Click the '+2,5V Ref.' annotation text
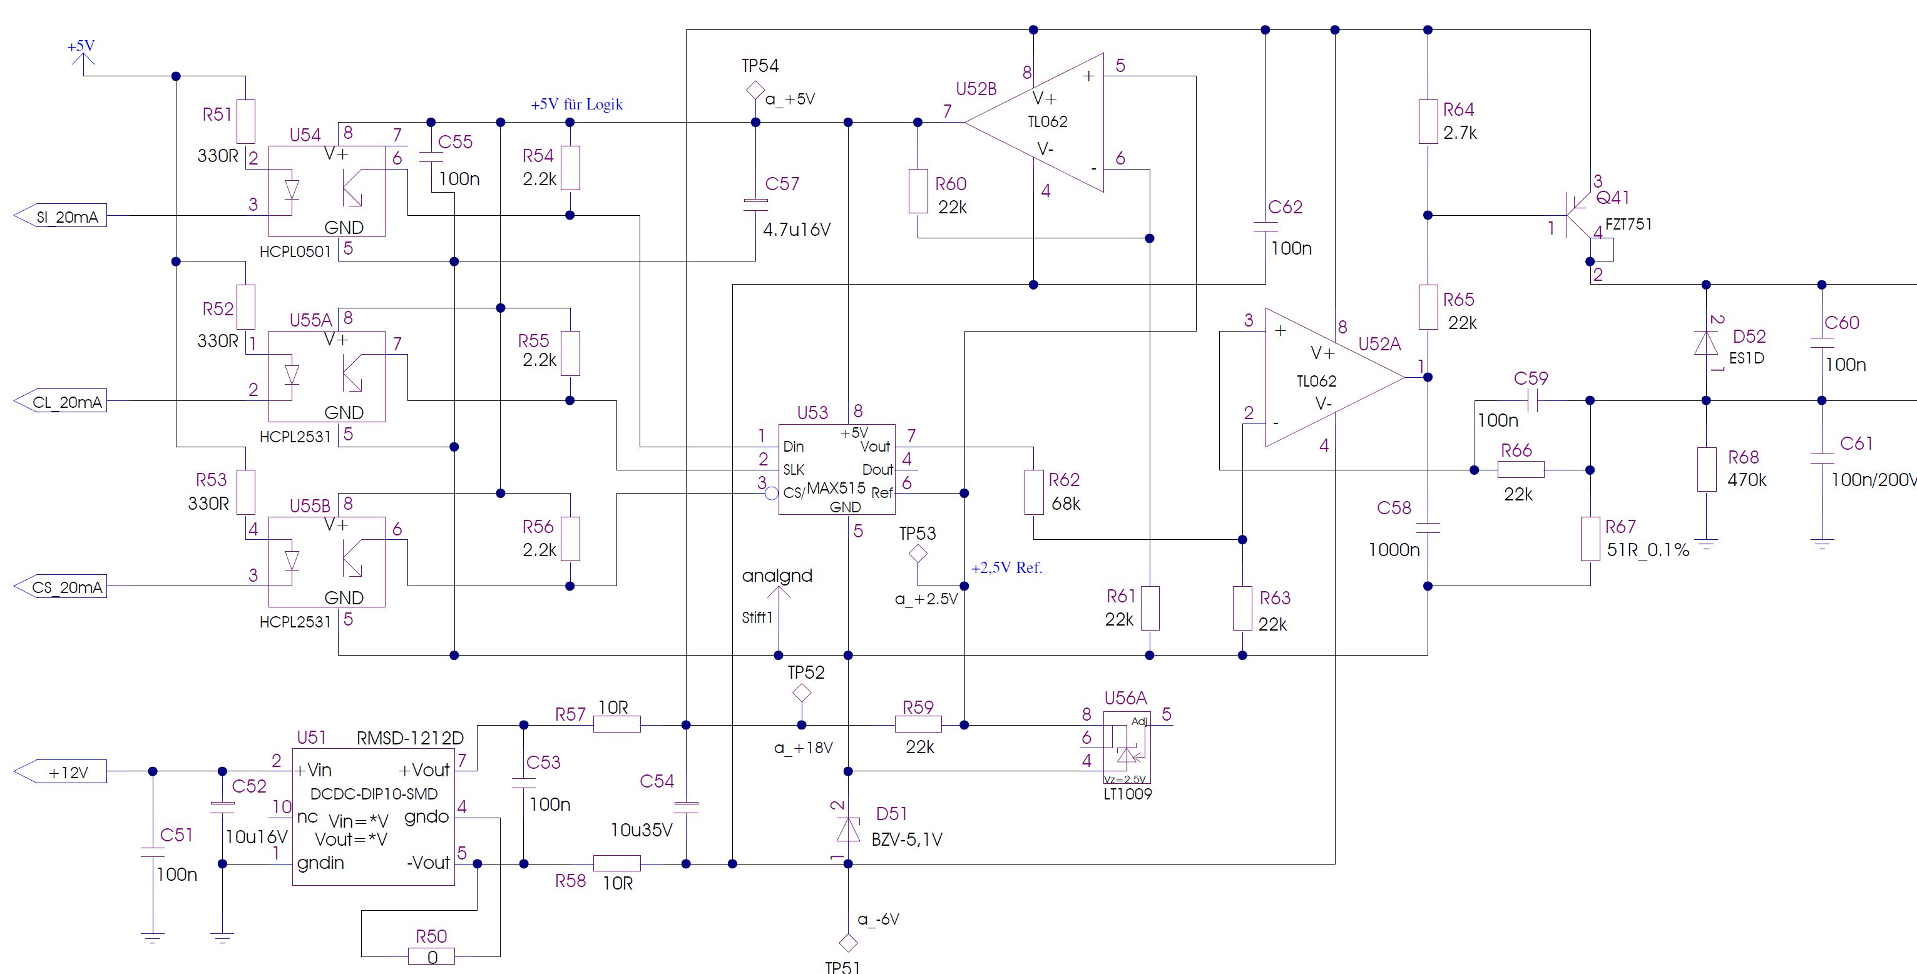 [1007, 568]
